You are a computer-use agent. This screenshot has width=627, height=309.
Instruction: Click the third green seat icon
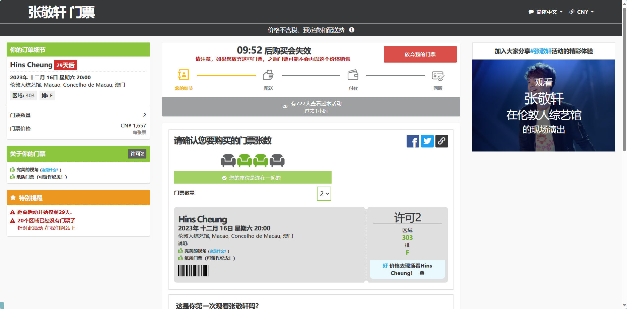(x=261, y=161)
